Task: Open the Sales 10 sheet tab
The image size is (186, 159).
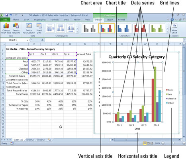Action: pos(18,140)
